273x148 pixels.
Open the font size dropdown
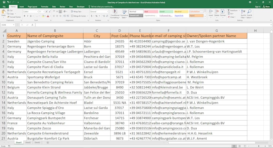coord(44,12)
